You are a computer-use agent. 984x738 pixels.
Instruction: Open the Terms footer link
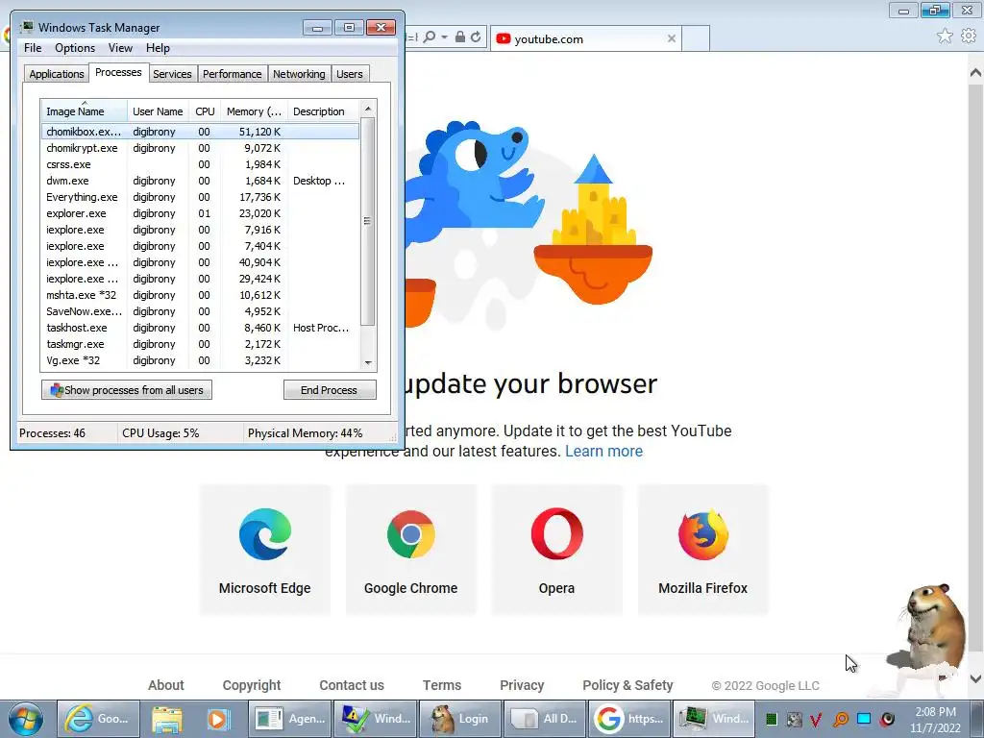pyautogui.click(x=442, y=685)
